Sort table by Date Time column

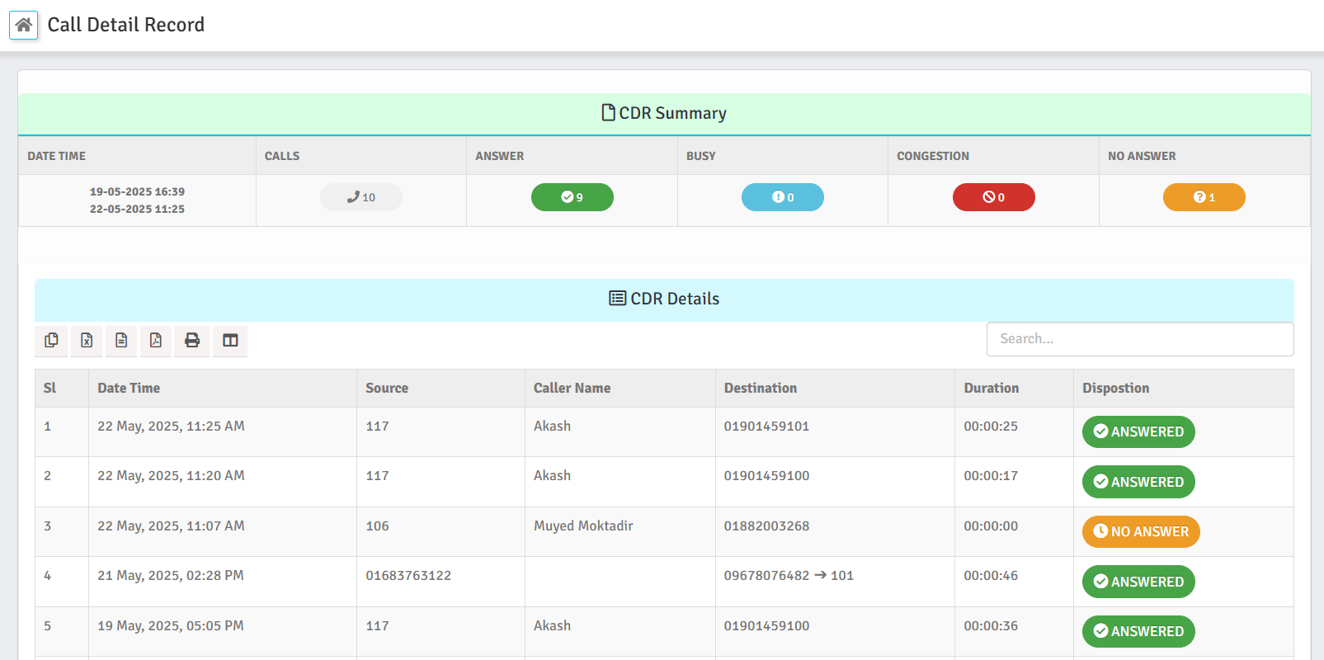click(129, 388)
